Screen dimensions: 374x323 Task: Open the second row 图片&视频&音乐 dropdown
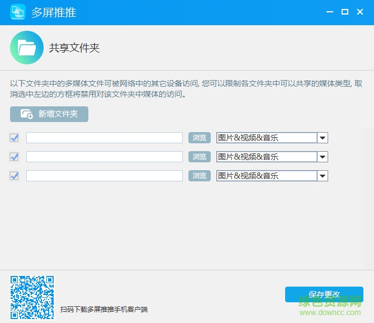tap(322, 157)
